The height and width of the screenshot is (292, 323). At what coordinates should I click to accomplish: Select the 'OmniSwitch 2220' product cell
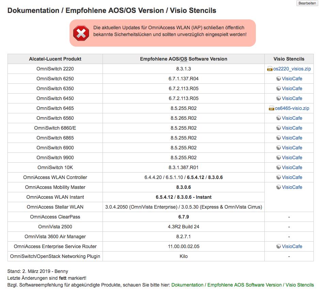coord(55,69)
